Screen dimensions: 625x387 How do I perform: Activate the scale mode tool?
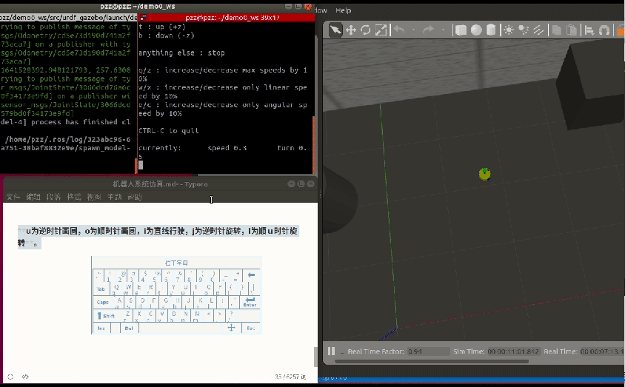(381, 30)
